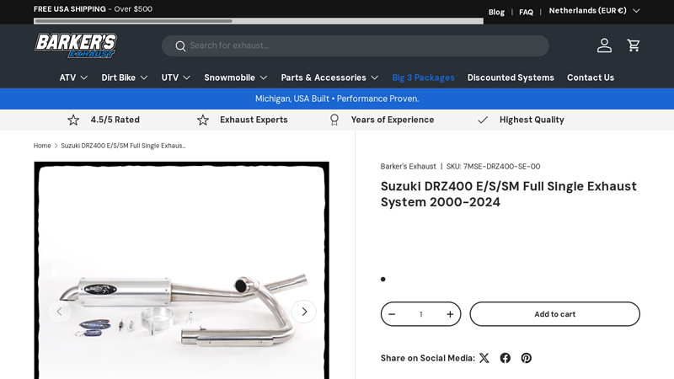
Task: Decrease quantity with minus button
Action: [392, 314]
